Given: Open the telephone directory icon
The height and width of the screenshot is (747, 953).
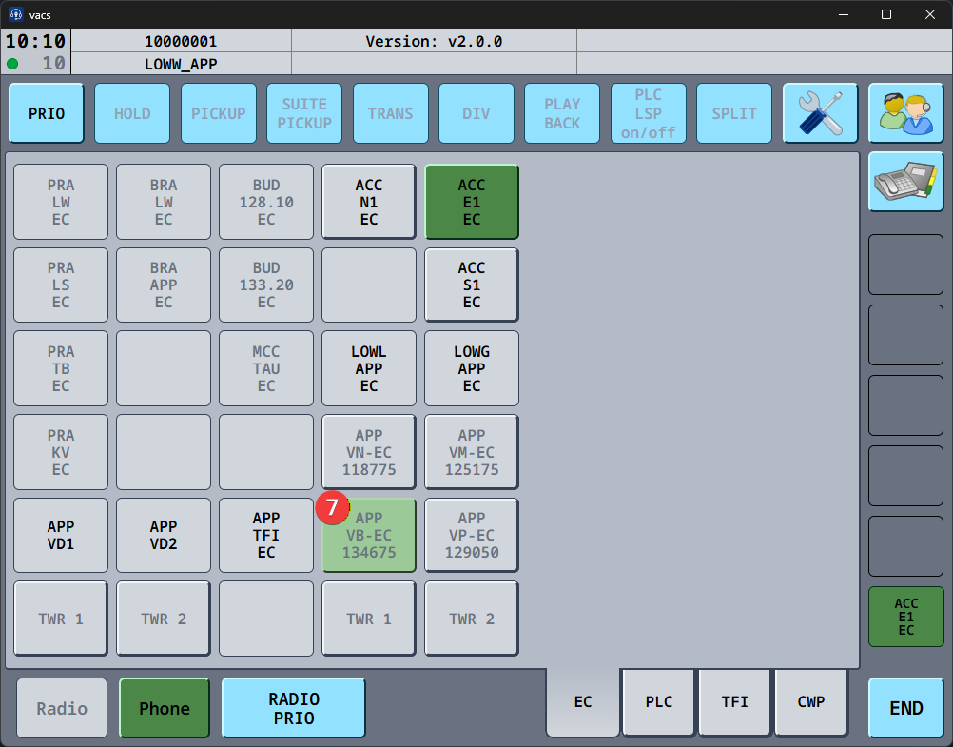Looking at the screenshot, I should click(905, 182).
